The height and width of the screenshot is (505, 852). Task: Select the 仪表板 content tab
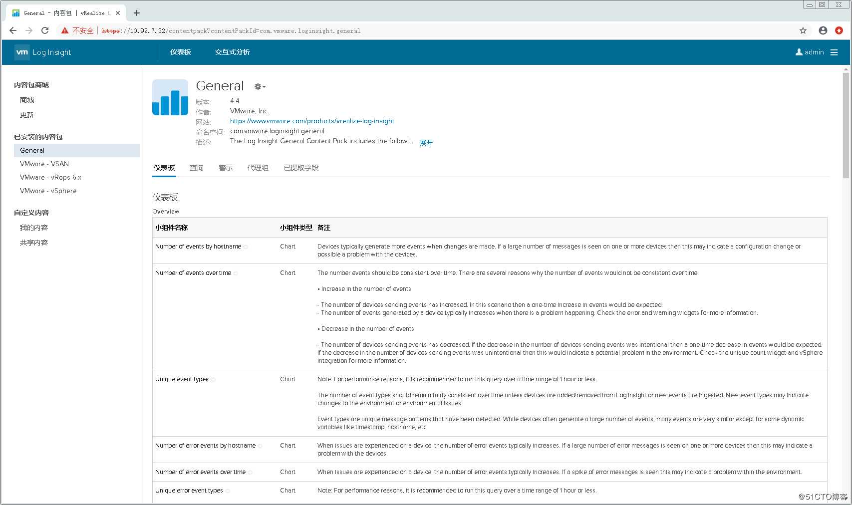tap(164, 168)
